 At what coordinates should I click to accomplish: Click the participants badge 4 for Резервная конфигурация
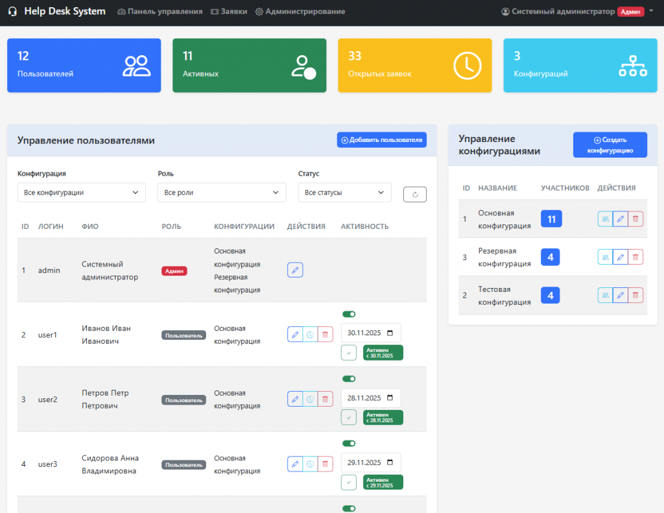(x=550, y=257)
